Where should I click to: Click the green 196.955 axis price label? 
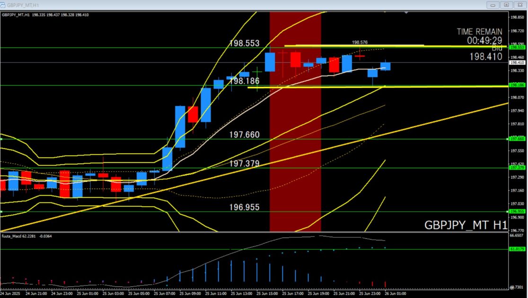[516, 211]
